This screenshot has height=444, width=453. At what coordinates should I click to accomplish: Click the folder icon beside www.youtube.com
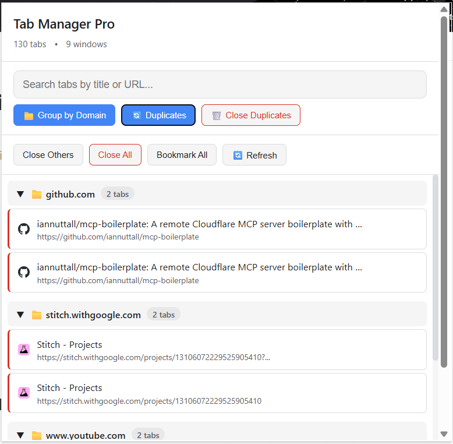tap(37, 436)
